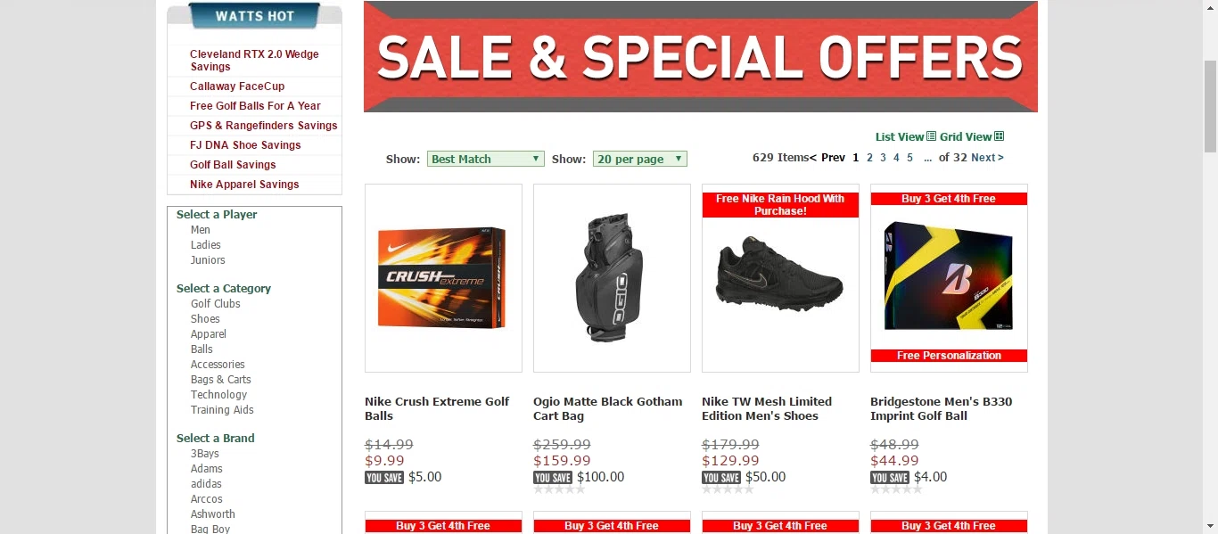
Task: Open Nike Crush Extreme Golf Balls image
Action: (443, 278)
